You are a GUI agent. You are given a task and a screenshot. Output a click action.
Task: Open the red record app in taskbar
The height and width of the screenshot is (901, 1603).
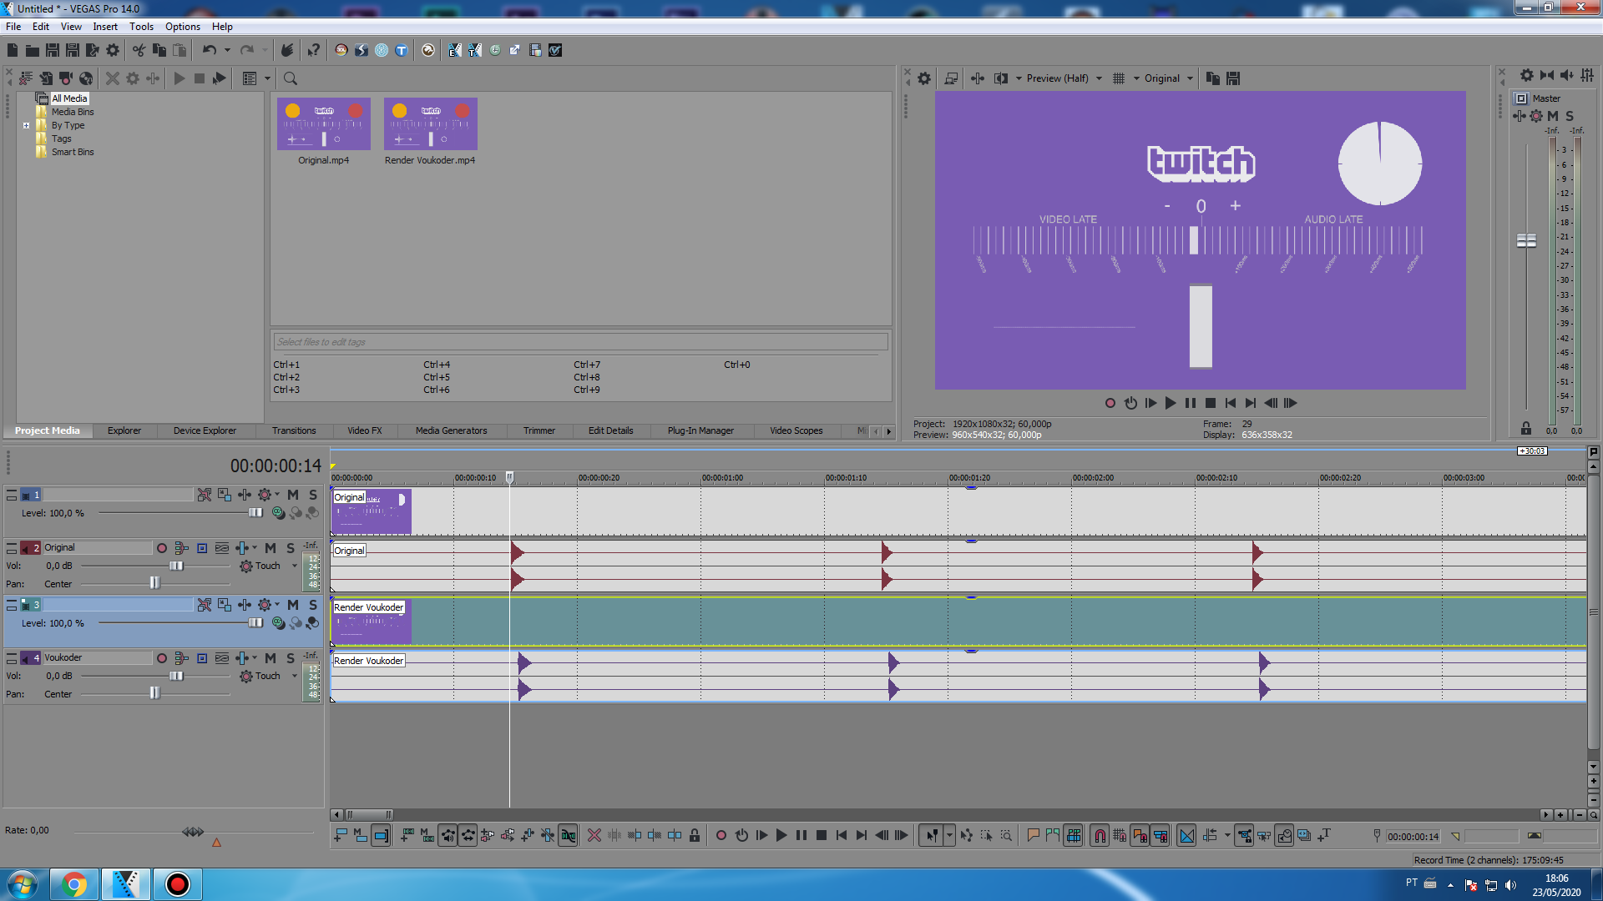177,884
